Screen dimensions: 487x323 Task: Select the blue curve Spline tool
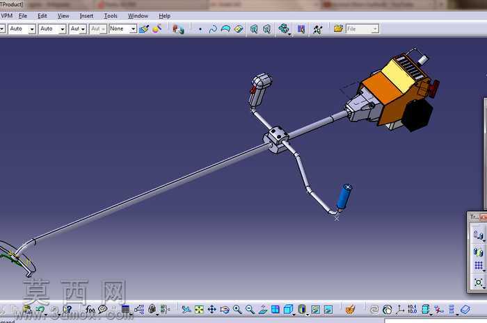(x=213, y=29)
